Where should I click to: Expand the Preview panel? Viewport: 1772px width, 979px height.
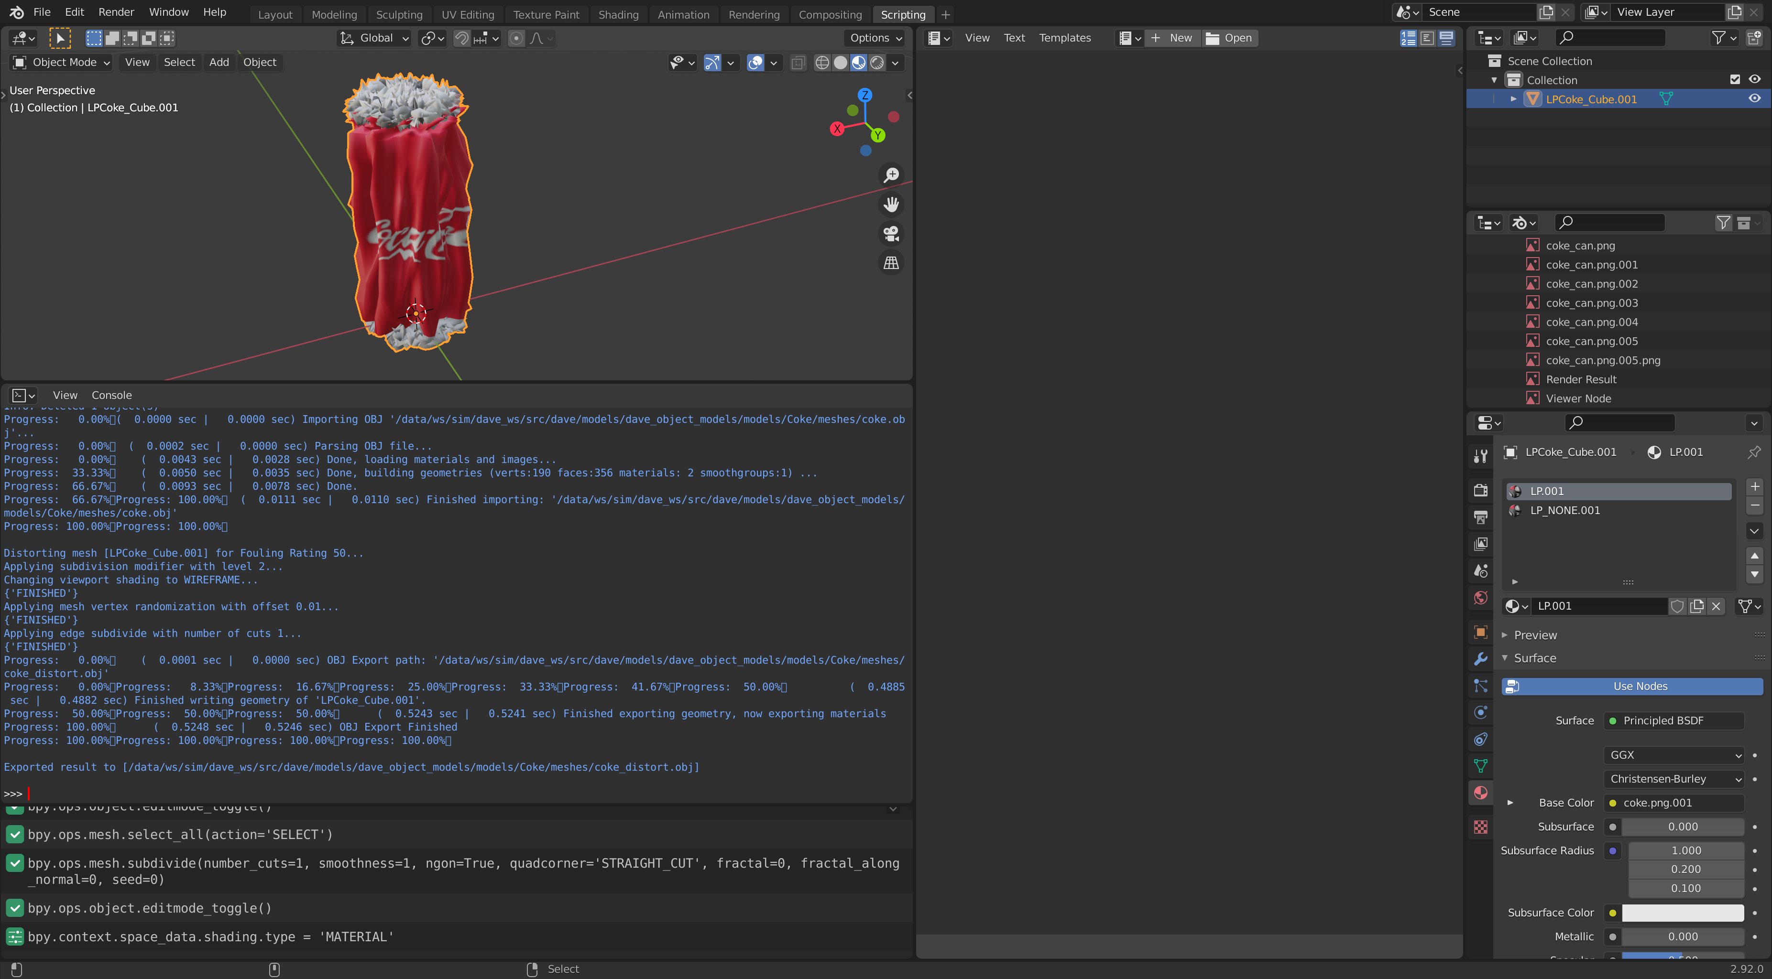[x=1504, y=635]
